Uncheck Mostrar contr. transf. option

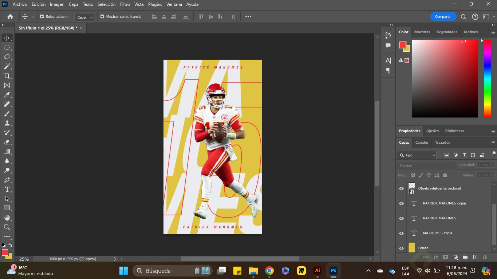[102, 17]
